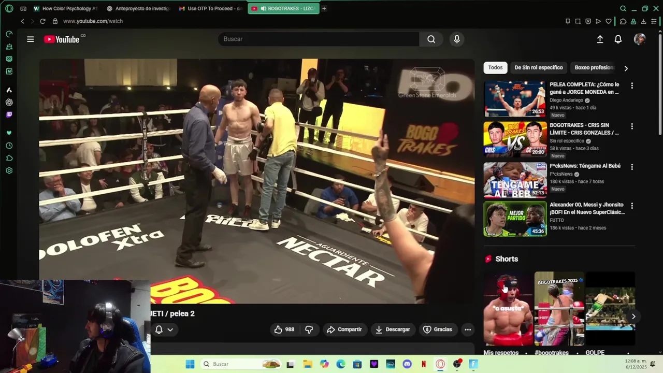Open YouTube notifications bell in header

618,39
